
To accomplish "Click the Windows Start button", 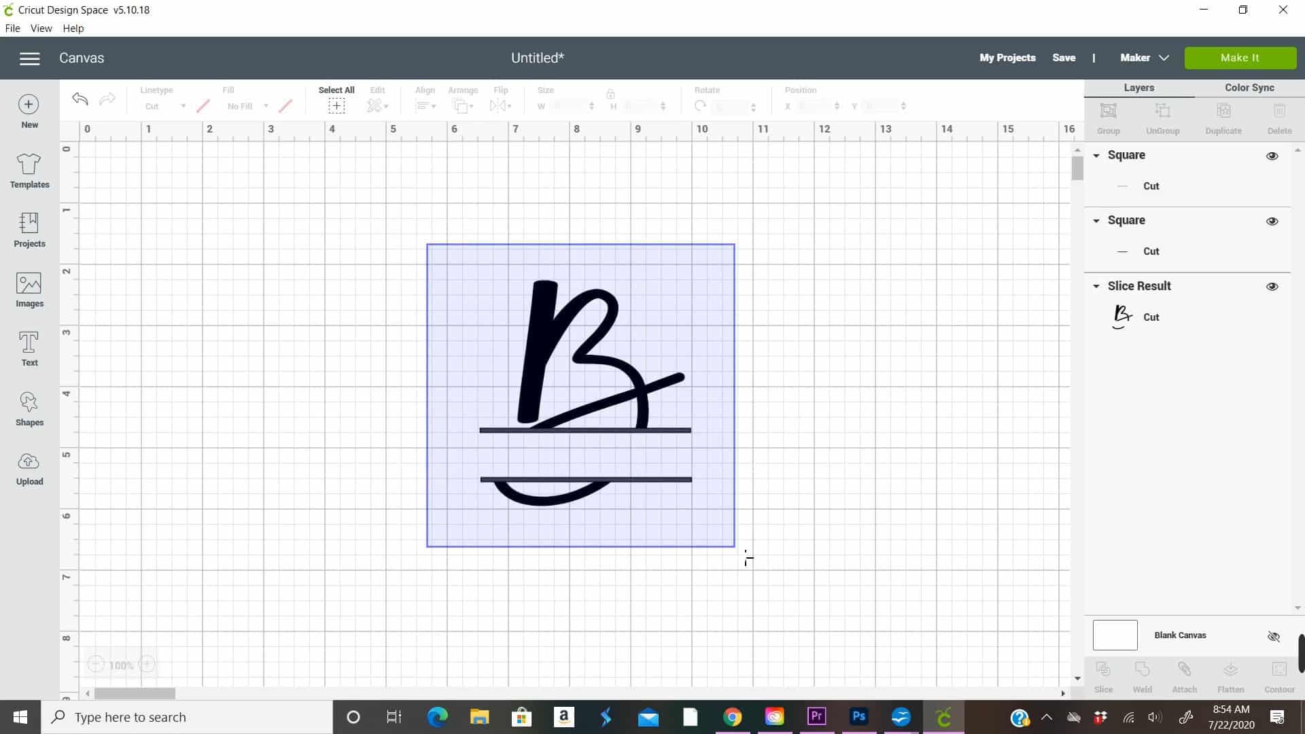I will pyautogui.click(x=20, y=717).
